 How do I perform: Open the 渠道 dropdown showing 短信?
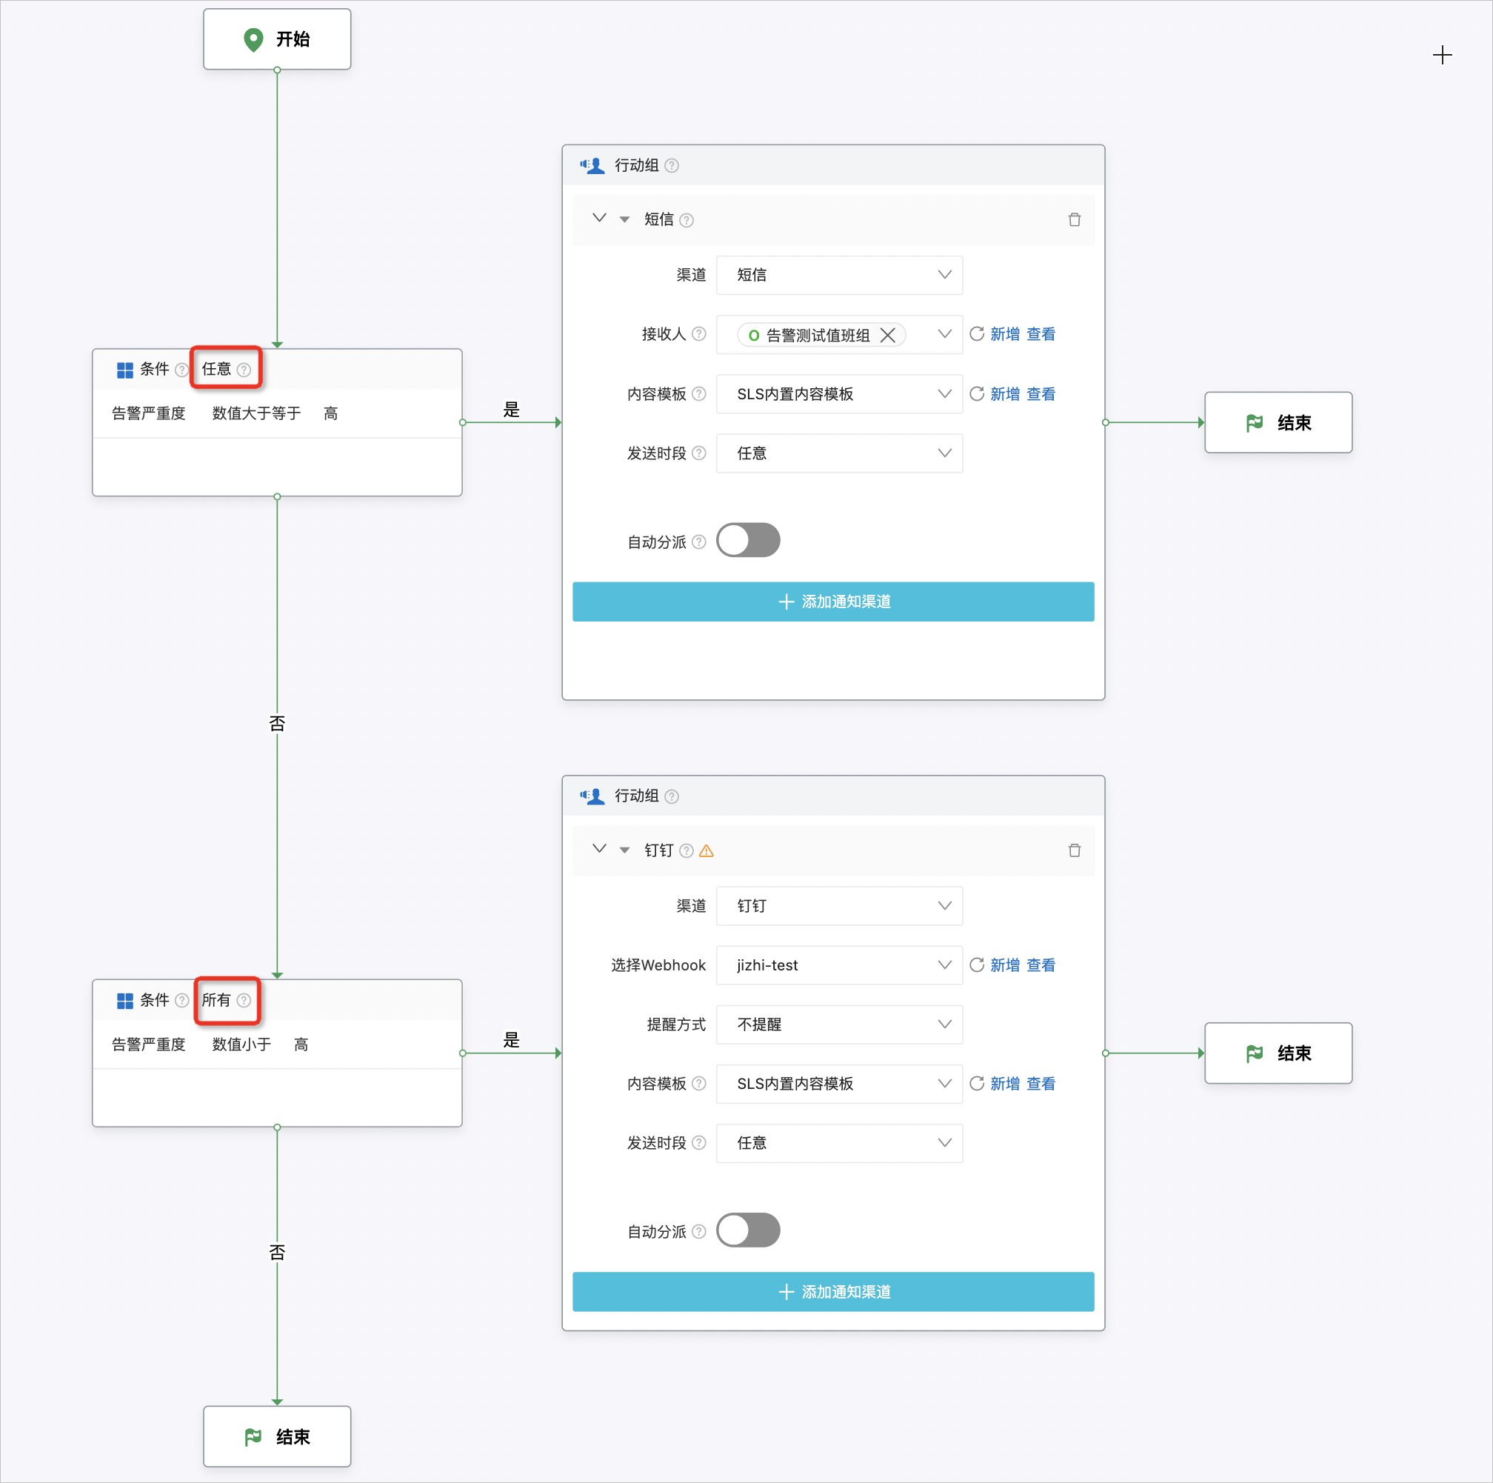(839, 275)
